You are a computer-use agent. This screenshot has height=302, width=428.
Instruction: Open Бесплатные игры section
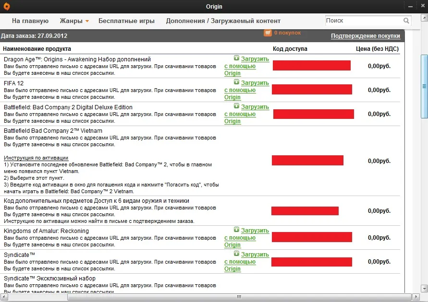click(126, 21)
